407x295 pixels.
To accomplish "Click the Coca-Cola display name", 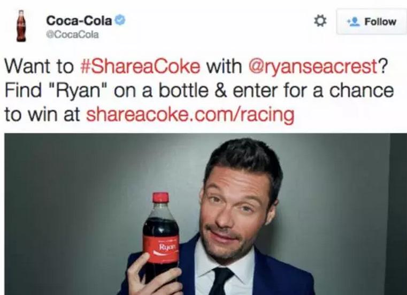I will (79, 21).
